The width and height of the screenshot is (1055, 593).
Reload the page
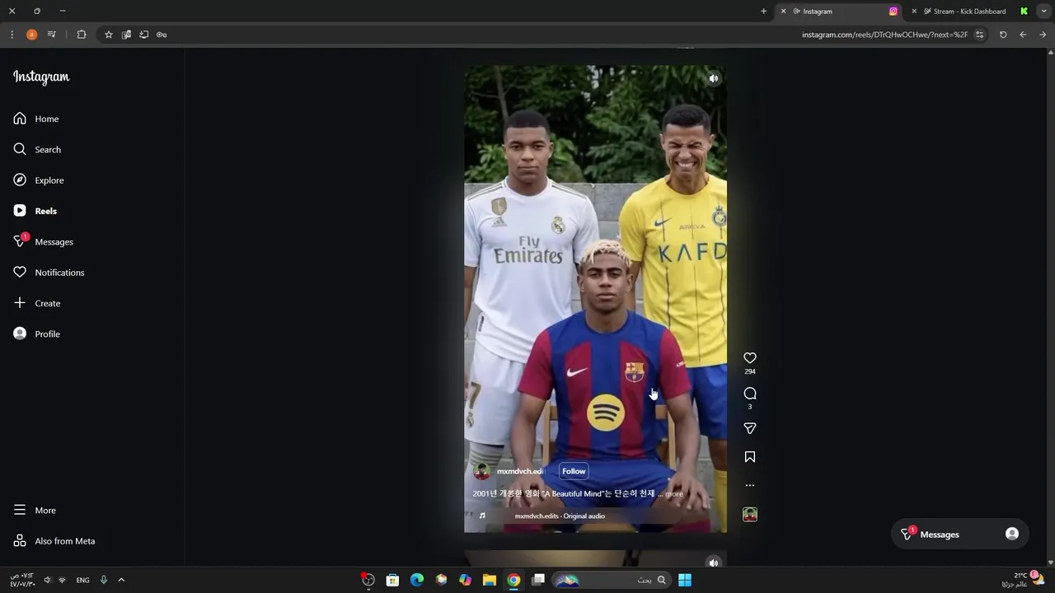[x=1003, y=35]
